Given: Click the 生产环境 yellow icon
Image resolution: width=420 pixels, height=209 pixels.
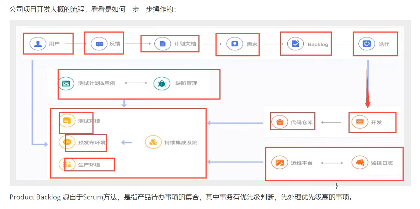Looking at the screenshot, I should 67,164.
